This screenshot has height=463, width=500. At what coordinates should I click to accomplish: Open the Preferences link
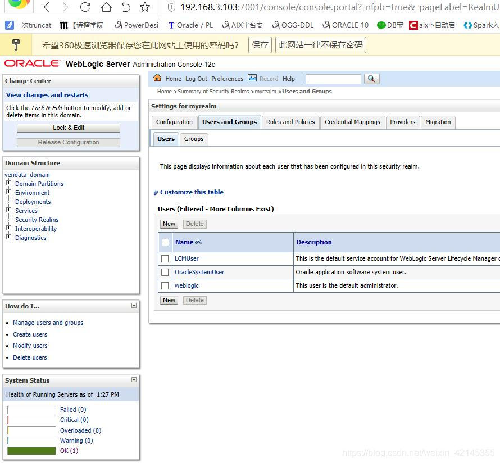tap(228, 79)
